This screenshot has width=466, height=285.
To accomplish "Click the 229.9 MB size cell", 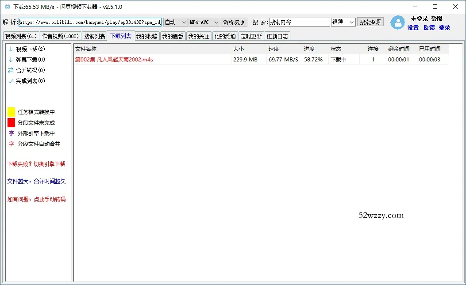I will point(249,60).
